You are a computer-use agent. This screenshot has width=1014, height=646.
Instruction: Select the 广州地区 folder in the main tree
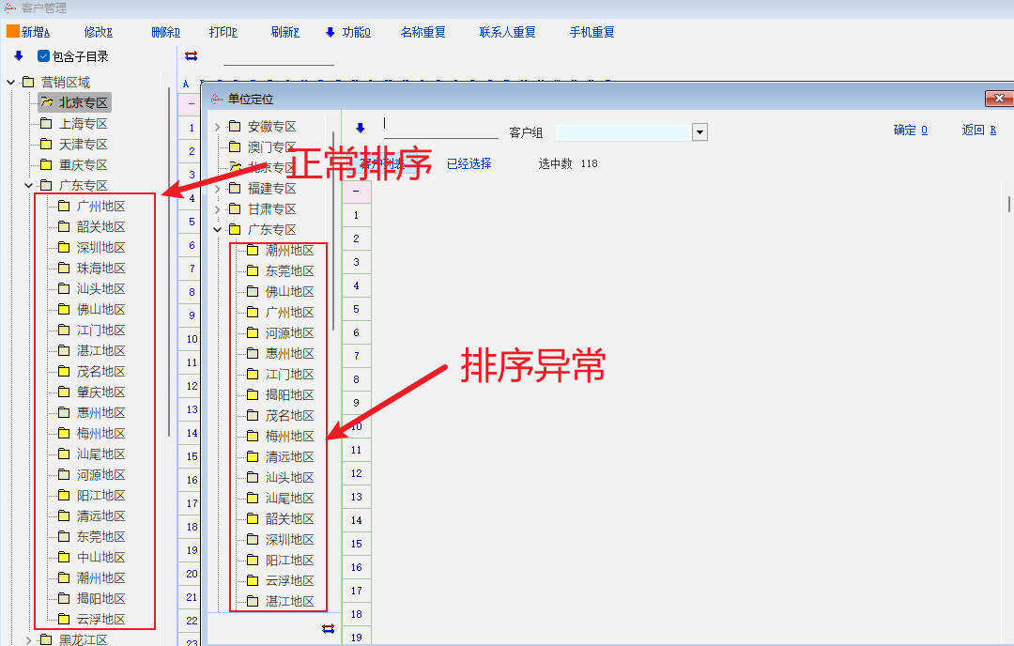100,206
